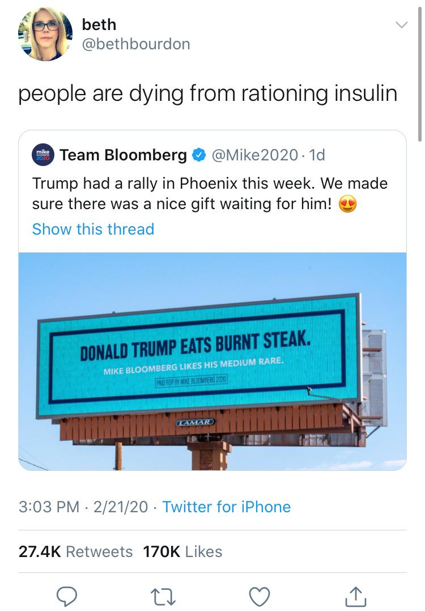Tap the retweet arrows icon

pos(163,596)
